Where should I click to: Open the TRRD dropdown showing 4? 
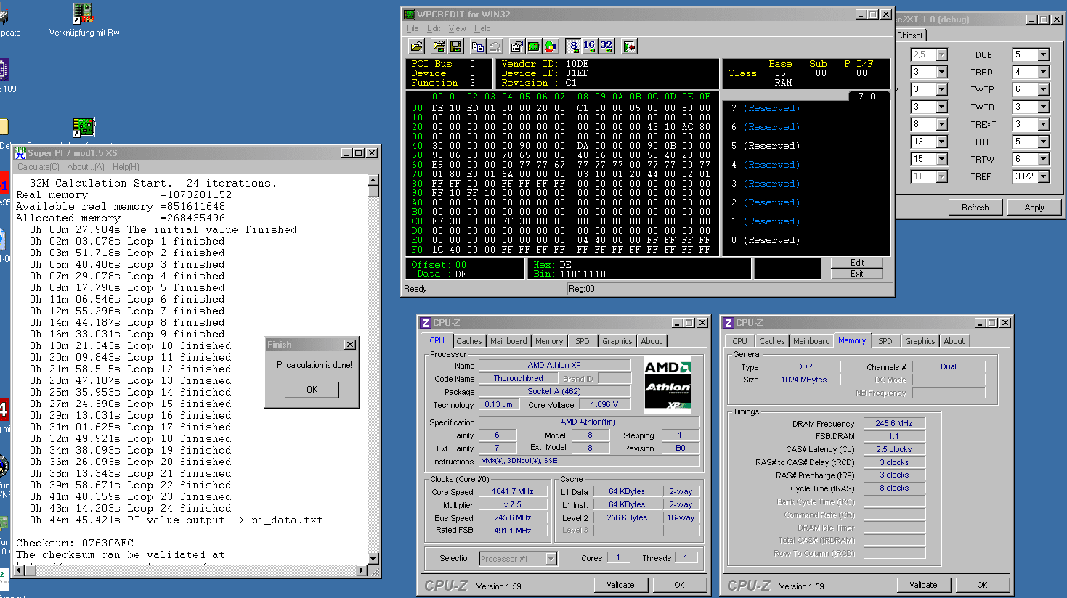pos(1044,72)
